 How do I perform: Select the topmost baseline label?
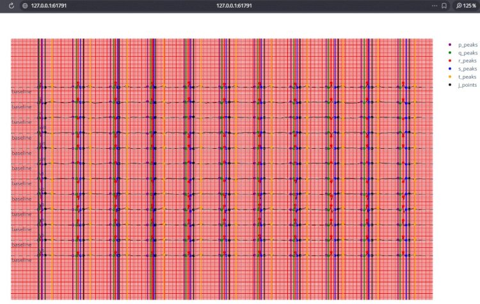coord(21,91)
